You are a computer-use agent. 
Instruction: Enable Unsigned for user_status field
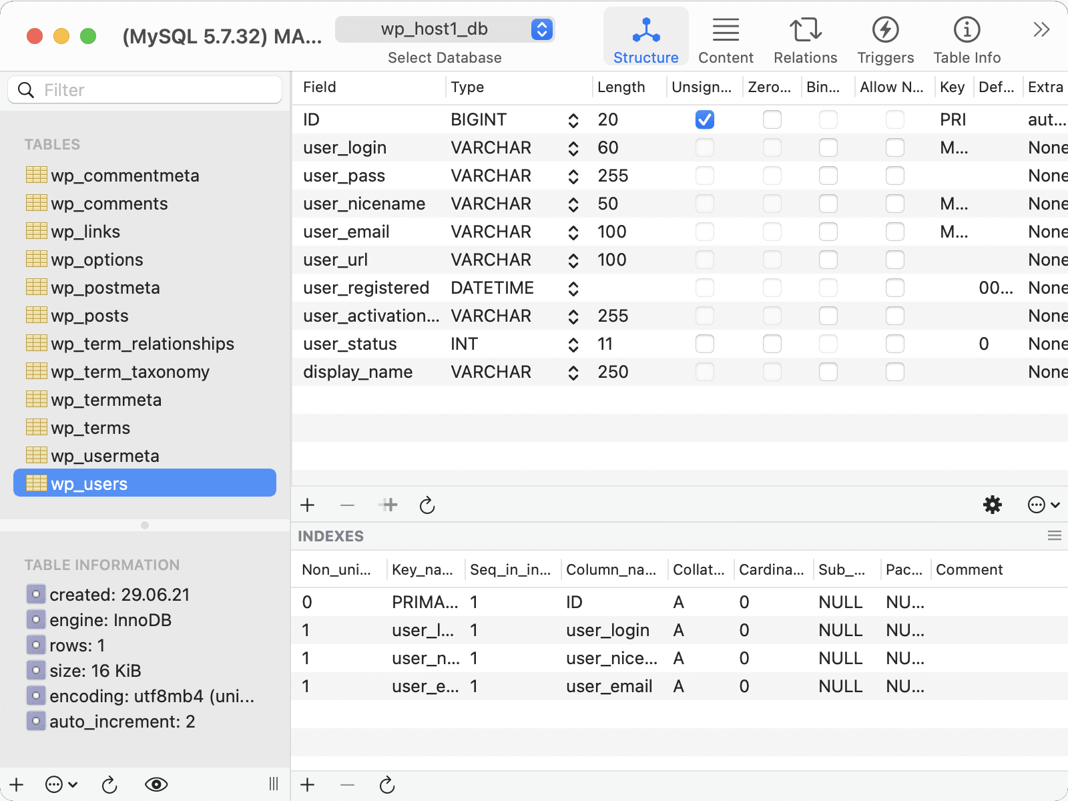[705, 344]
